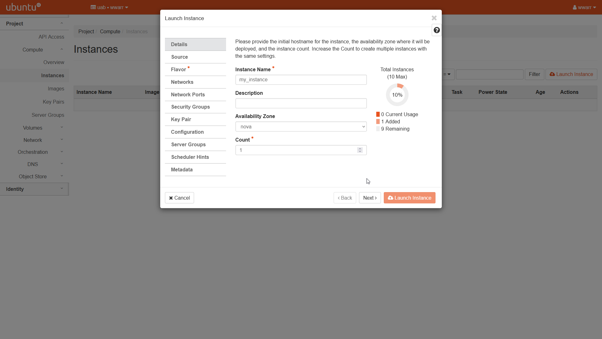Click the Next button
The image size is (602, 339).
click(370, 198)
